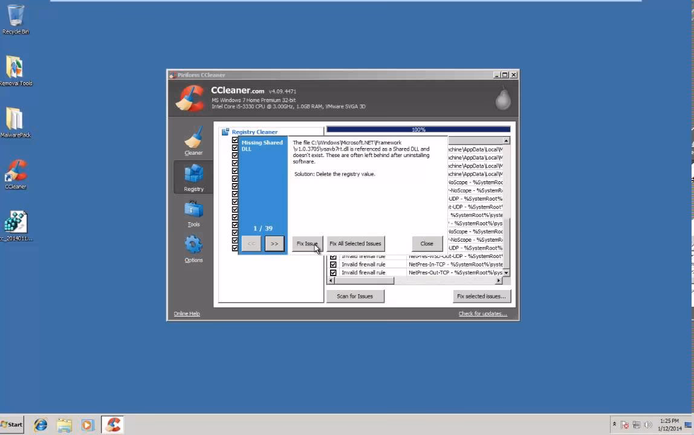The image size is (694, 435).
Task: Select the NetPres-Out-TCP data cell
Action: (455, 272)
